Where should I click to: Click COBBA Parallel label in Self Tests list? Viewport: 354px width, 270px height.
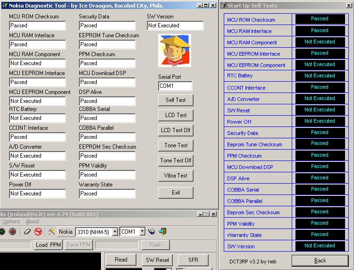(x=244, y=201)
